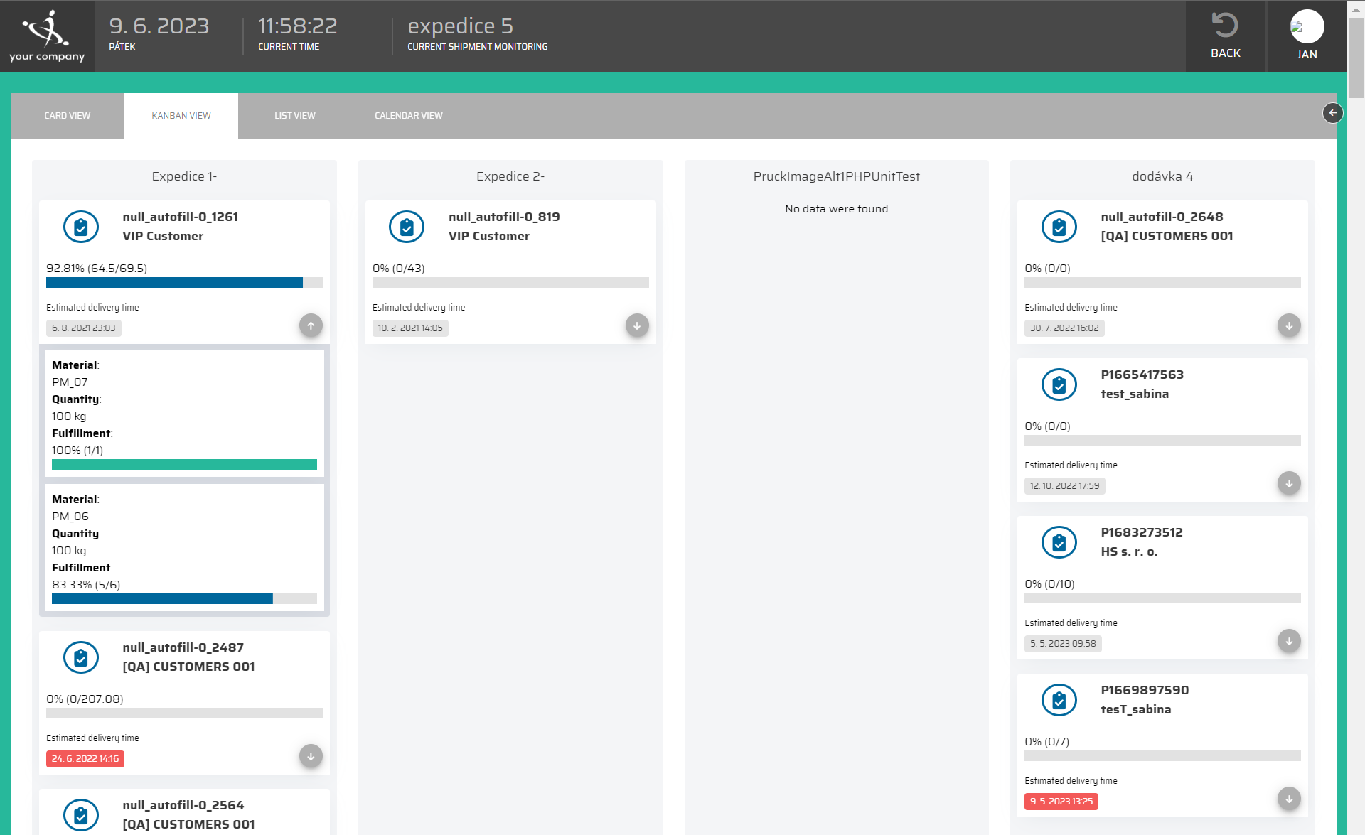Click the clipboard icon of null_autofill-0_1261

click(81, 227)
